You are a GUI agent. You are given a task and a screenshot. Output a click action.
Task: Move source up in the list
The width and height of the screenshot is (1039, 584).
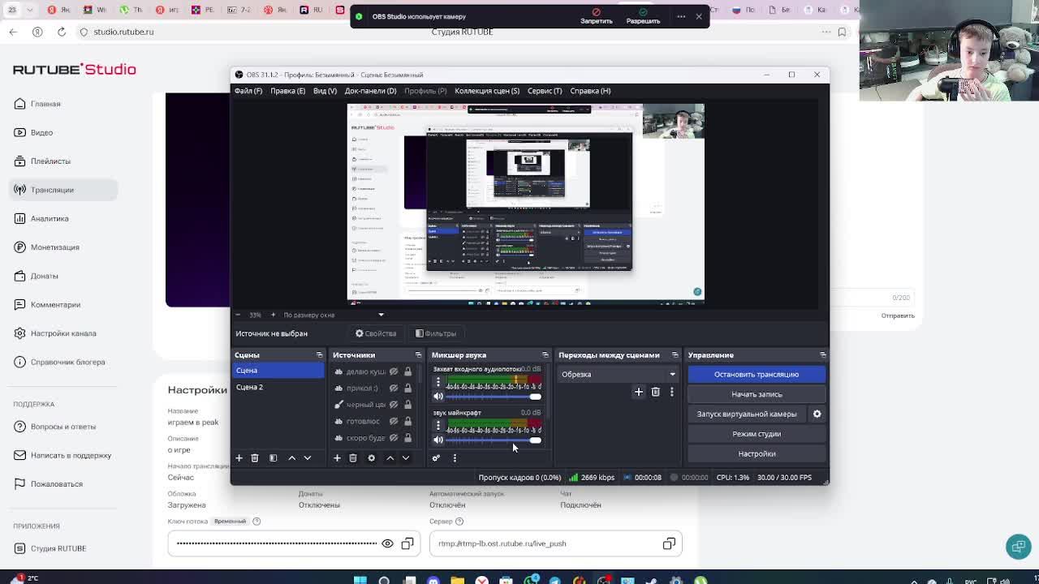(390, 458)
